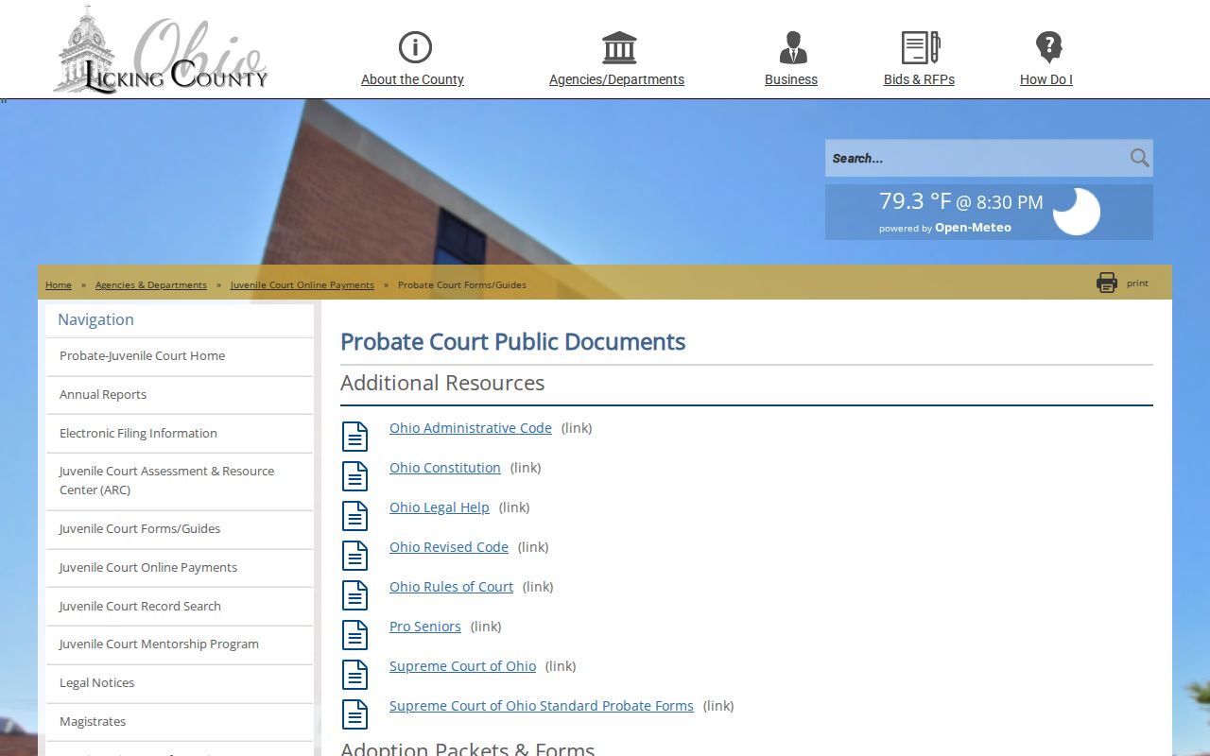1210x756 pixels.
Task: Open Annual Reports in the navigation
Action: (180, 395)
